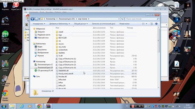The height and width of the screenshot is (109, 195).
Task: Open the ControlDeck desktop icon
Action: 5,51
